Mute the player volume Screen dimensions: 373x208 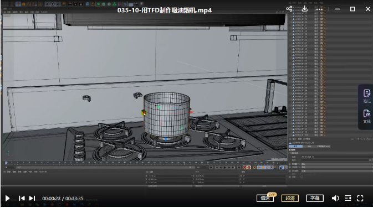[335, 198]
